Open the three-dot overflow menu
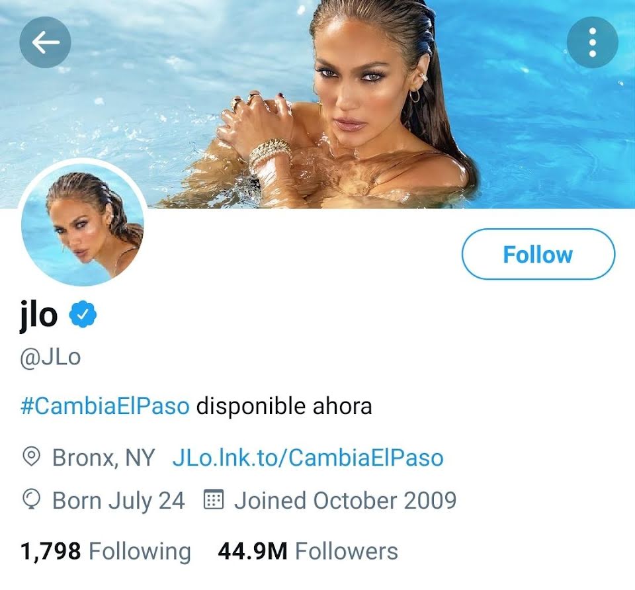Image resolution: width=635 pixels, height=590 pixels. (x=592, y=42)
